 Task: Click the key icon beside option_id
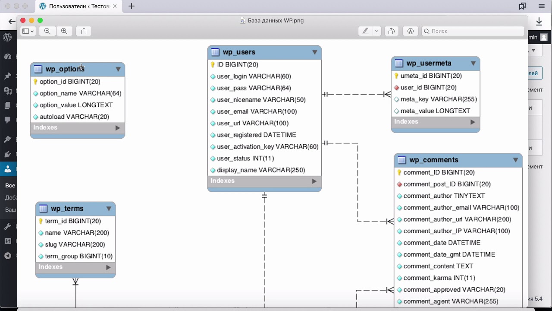click(35, 82)
